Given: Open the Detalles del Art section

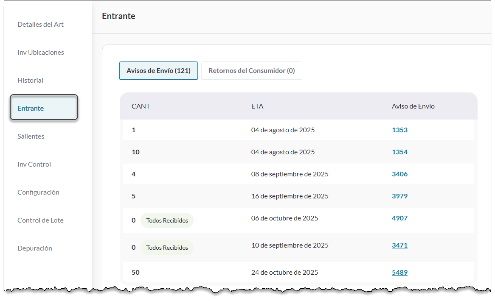Looking at the screenshot, I should point(40,24).
